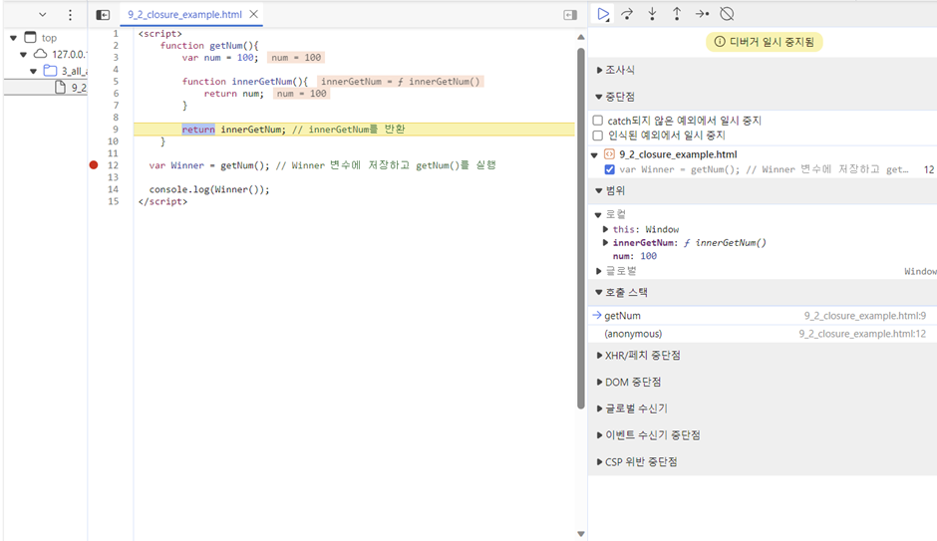Screen dimensions: 937x541
Task: Click the editor scrollbar up arrow
Action: (x=581, y=37)
